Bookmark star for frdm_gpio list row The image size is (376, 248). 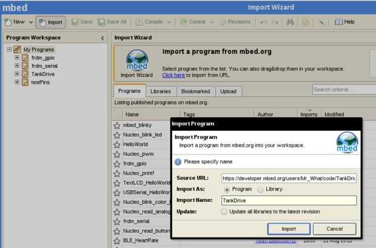click(x=117, y=164)
